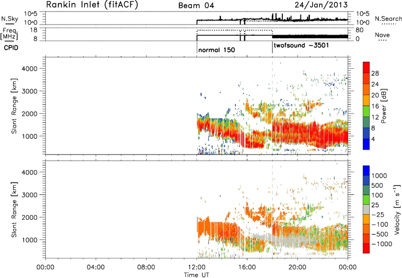The width and height of the screenshot is (402, 278).
Task: Click the 'Beam 04' label
Action: pos(196,6)
